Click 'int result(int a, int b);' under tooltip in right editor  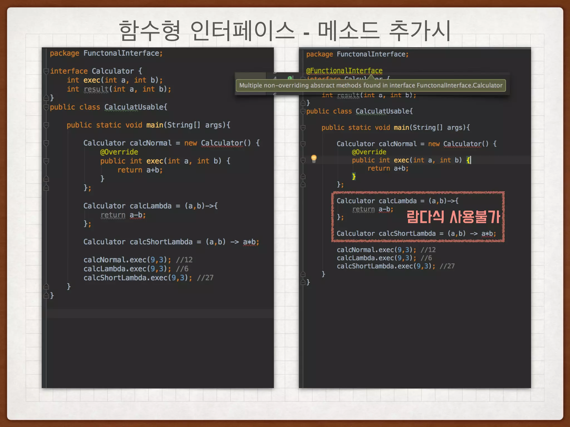pyautogui.click(x=369, y=95)
